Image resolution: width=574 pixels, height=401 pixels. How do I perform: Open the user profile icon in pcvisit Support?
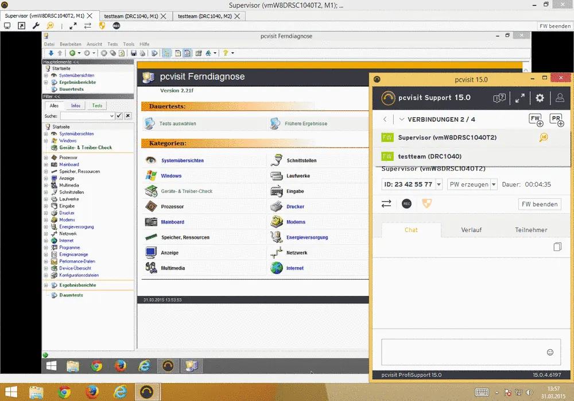(x=560, y=98)
